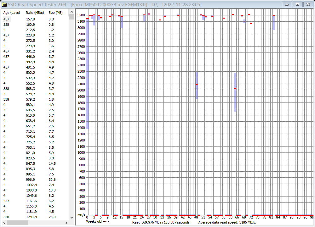315x227 pixels.
Task: Select the row showing size 30,6 MB
Action: click(x=31, y=180)
